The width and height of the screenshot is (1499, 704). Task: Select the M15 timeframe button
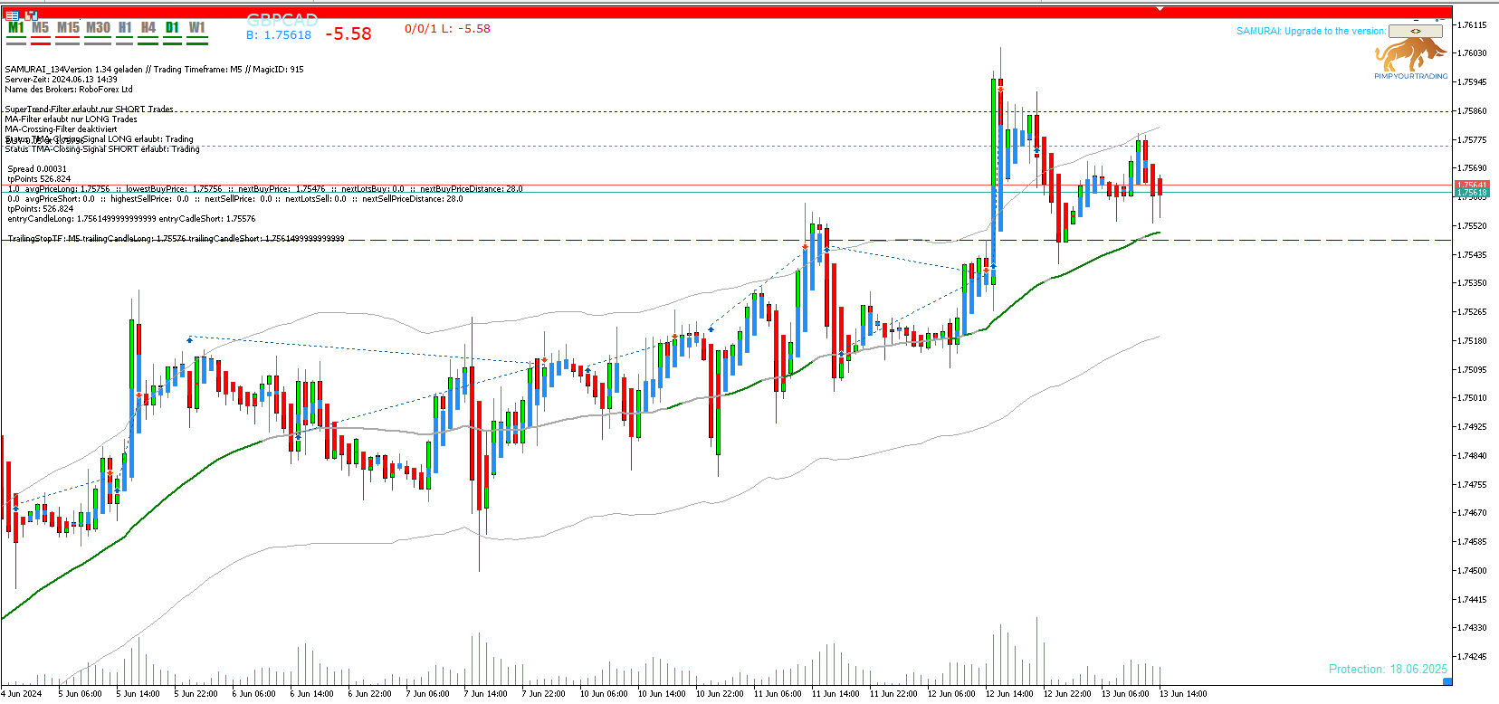[68, 28]
